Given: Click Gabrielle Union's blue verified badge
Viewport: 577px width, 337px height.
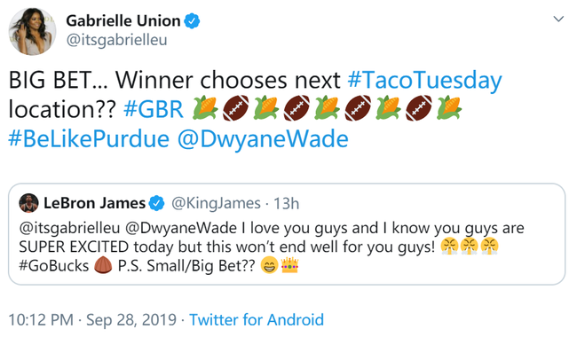Looking at the screenshot, I should click(192, 21).
